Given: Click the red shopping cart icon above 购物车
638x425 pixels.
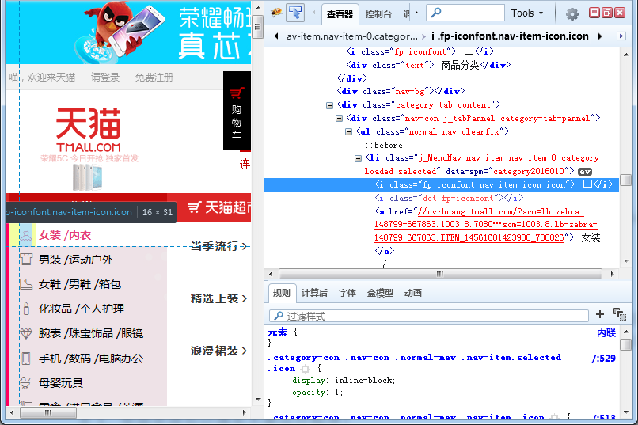Looking at the screenshot, I should (x=237, y=93).
